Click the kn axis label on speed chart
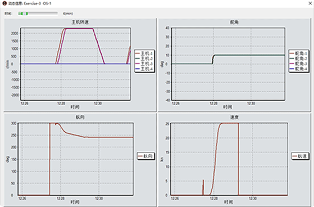 (x=162, y=159)
